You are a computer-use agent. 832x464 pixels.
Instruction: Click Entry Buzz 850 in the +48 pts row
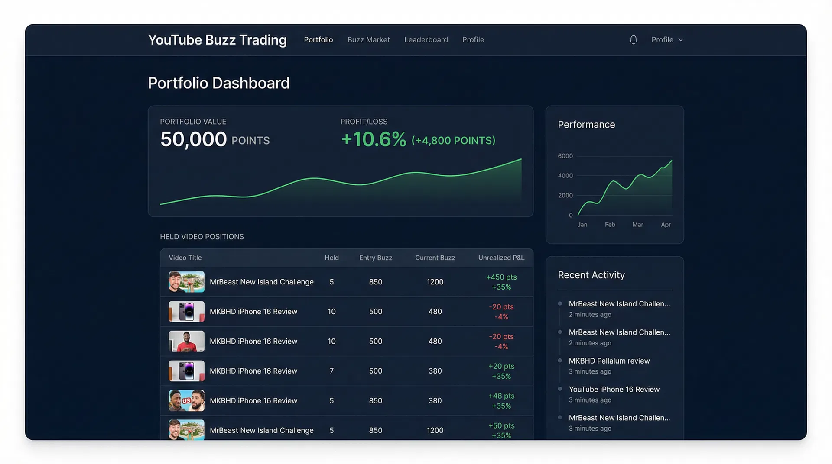pyautogui.click(x=376, y=401)
